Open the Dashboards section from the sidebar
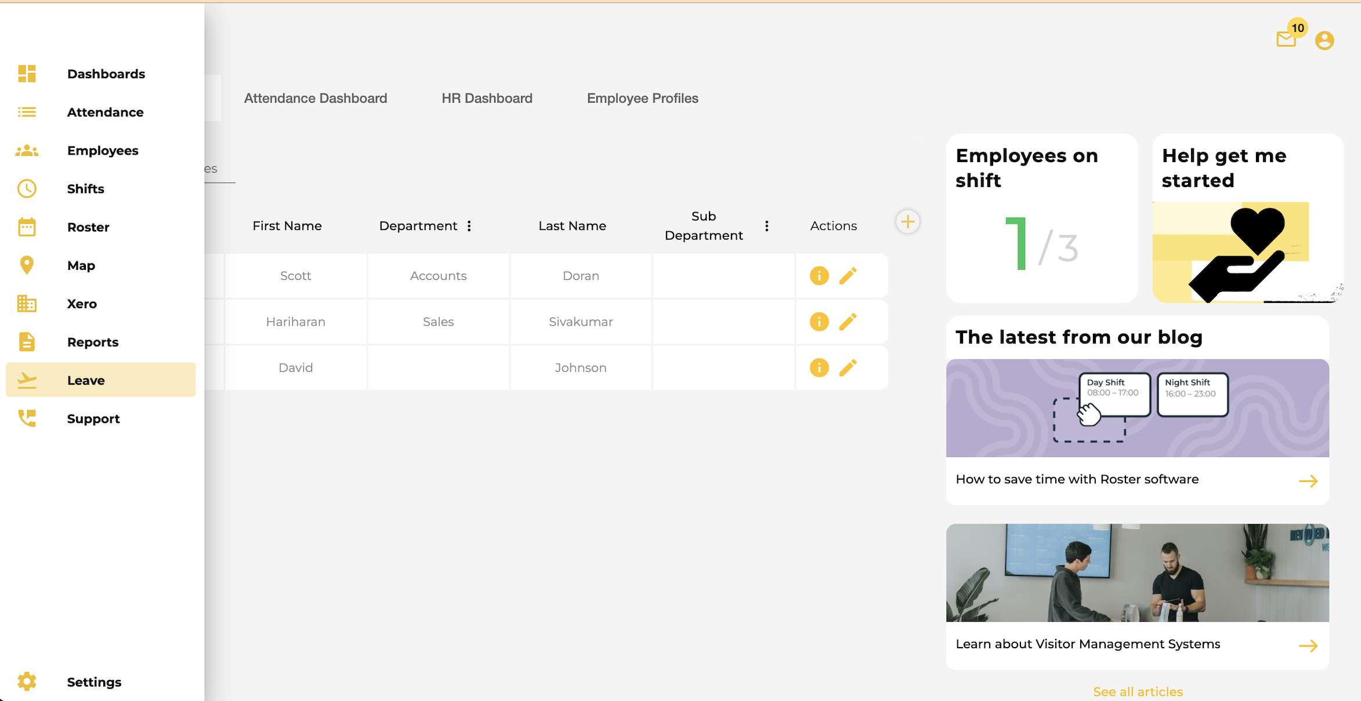The height and width of the screenshot is (701, 1361). coord(106,74)
